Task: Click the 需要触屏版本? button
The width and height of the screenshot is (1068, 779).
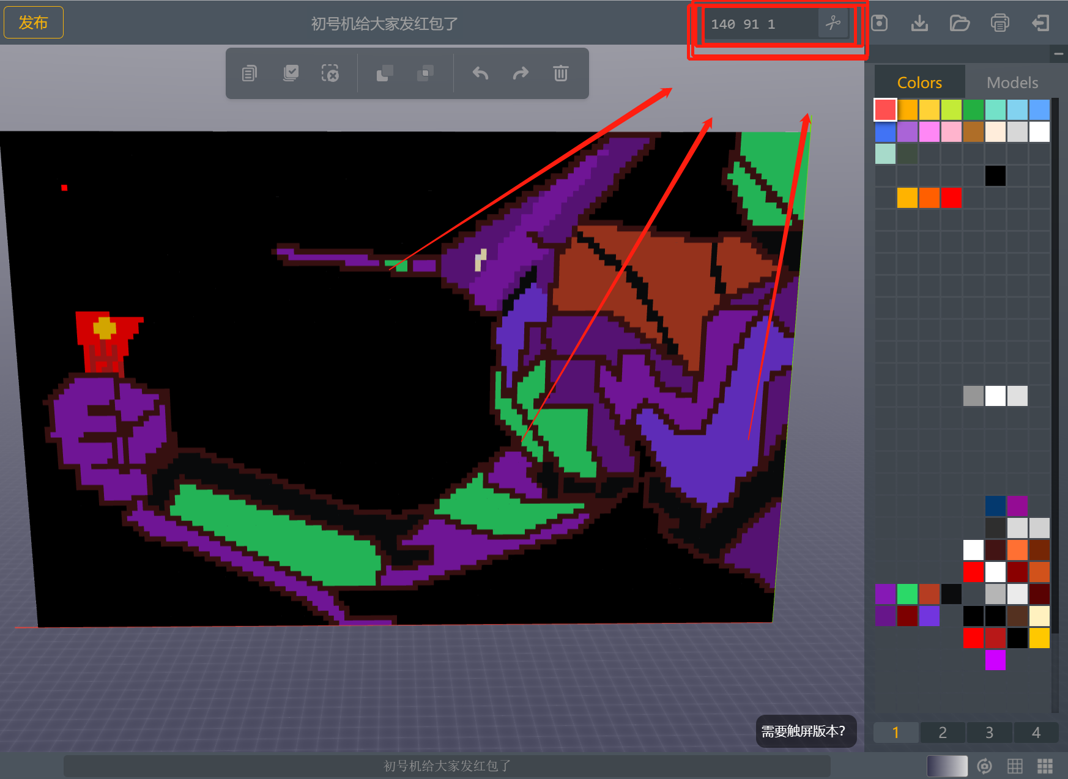Action: coord(806,731)
